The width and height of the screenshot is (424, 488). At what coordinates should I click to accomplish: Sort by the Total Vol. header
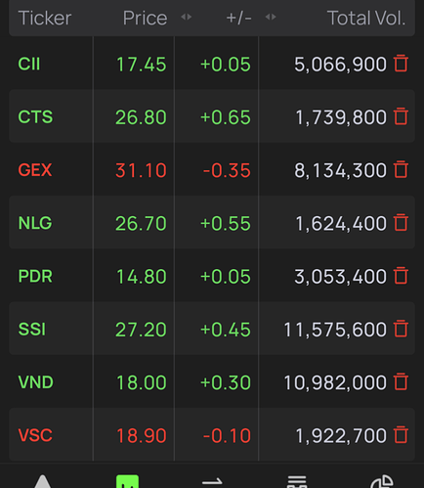[x=366, y=18]
